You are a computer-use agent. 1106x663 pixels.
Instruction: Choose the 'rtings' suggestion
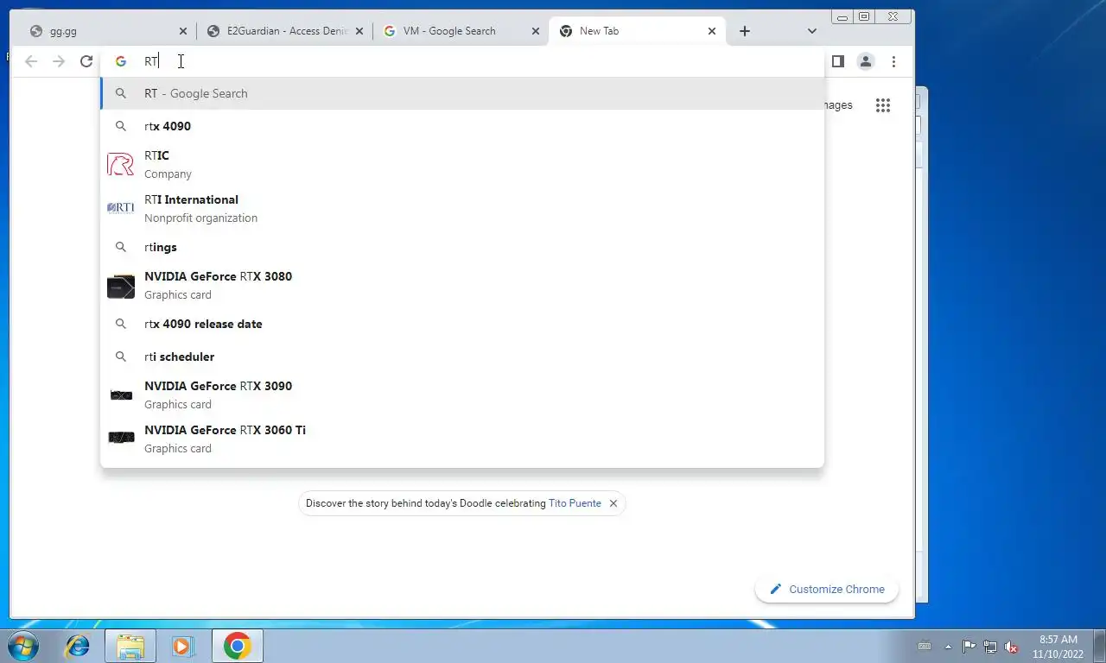tap(462, 247)
